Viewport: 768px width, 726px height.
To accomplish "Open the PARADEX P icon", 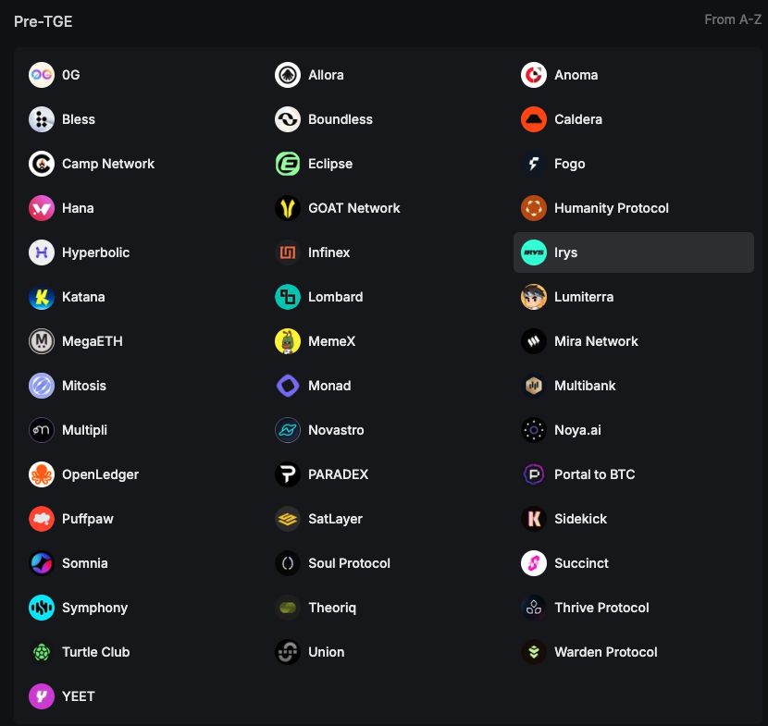I will point(288,474).
